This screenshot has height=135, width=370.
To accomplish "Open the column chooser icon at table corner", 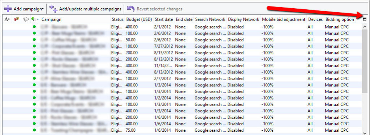I will (365, 19).
